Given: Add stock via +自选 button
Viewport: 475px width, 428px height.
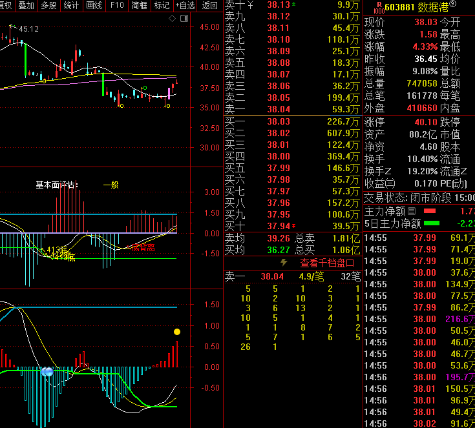Looking at the screenshot, I should pos(185,5).
